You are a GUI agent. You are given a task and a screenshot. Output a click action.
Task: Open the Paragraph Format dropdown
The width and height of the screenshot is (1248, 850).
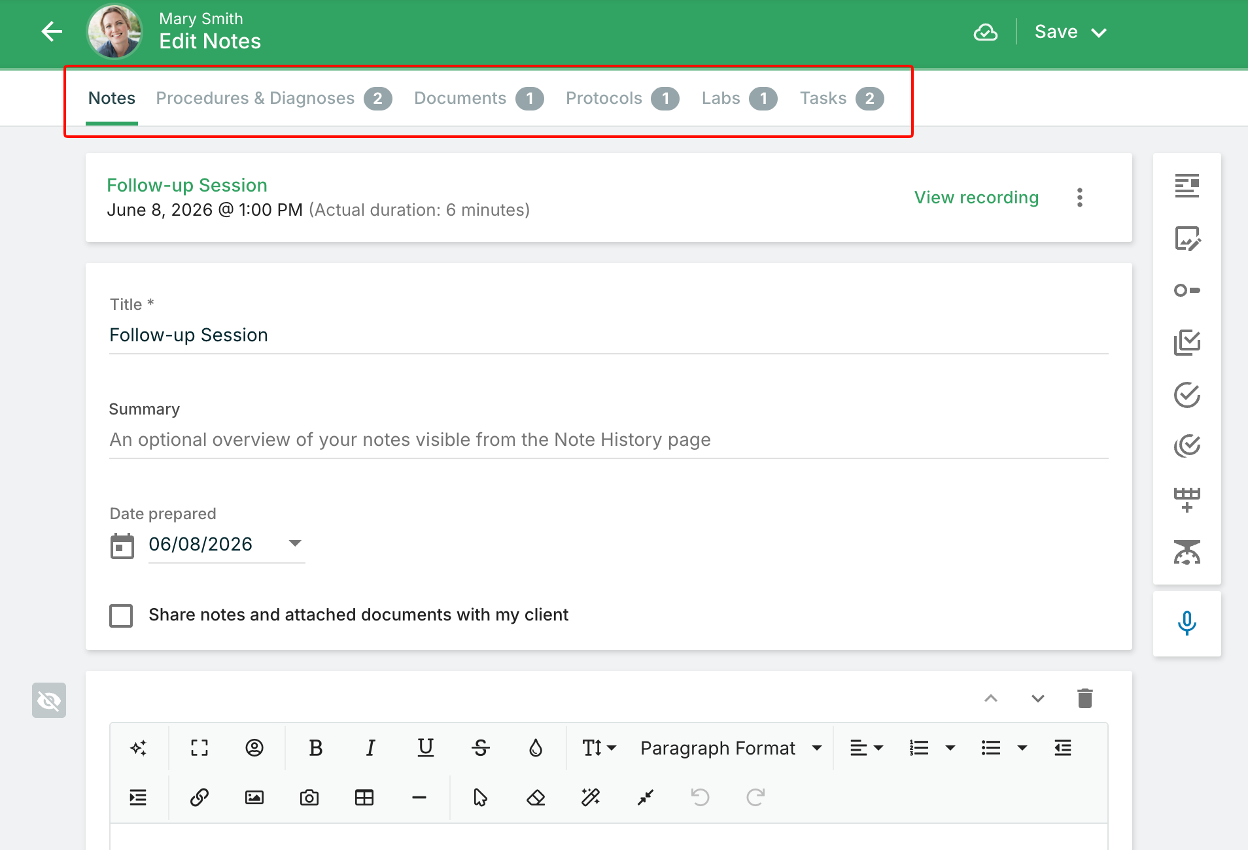pyautogui.click(x=731, y=748)
